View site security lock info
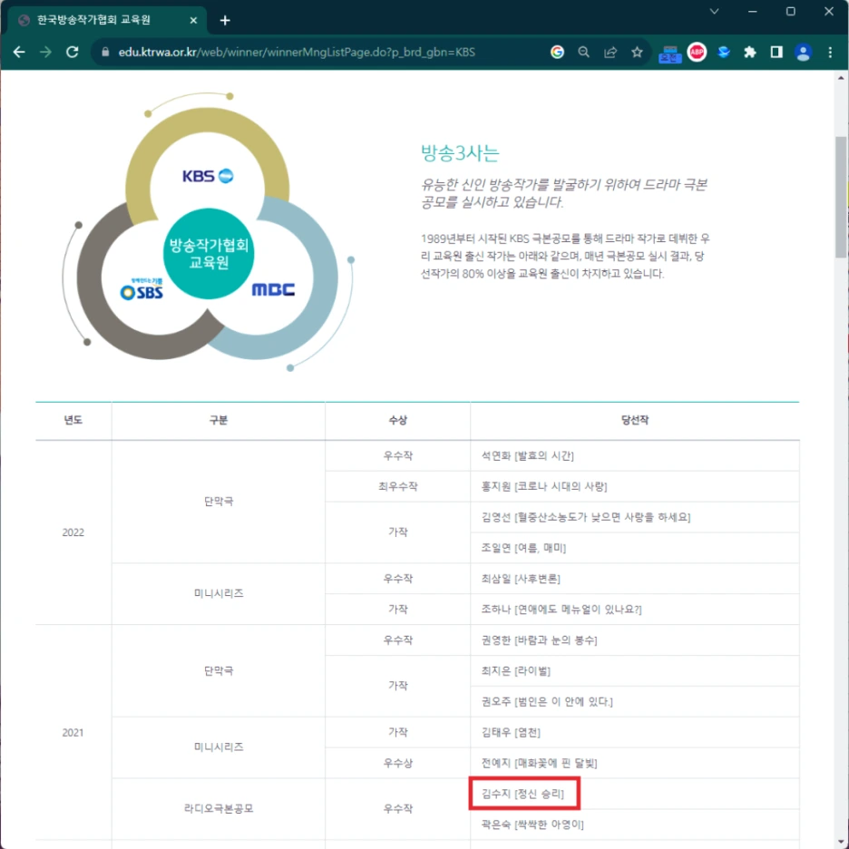 (x=105, y=52)
